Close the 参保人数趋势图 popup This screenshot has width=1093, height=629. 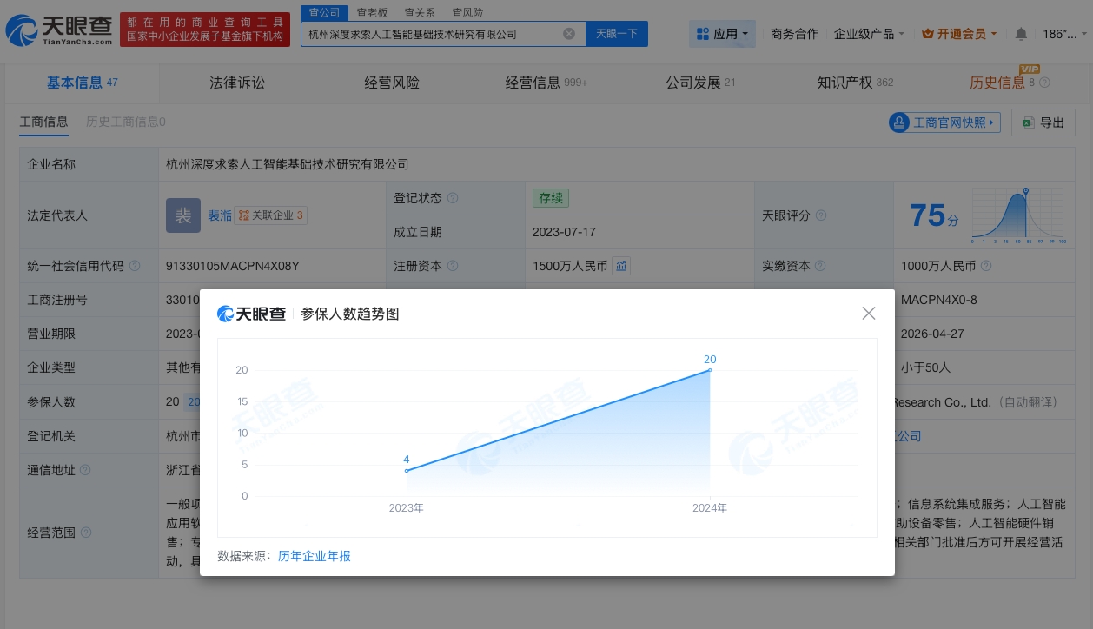(x=868, y=314)
